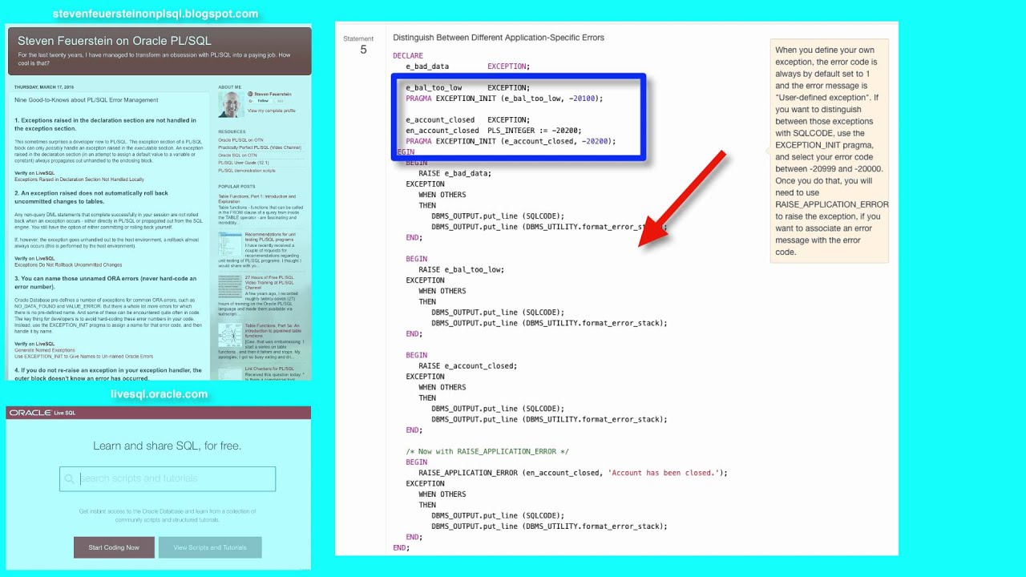This screenshot has height=577, width=1026.
Task: Click 'PRAGMA EXCEPTION_INIT (e_bal_too_low, -20100);' line
Action: [504, 99]
